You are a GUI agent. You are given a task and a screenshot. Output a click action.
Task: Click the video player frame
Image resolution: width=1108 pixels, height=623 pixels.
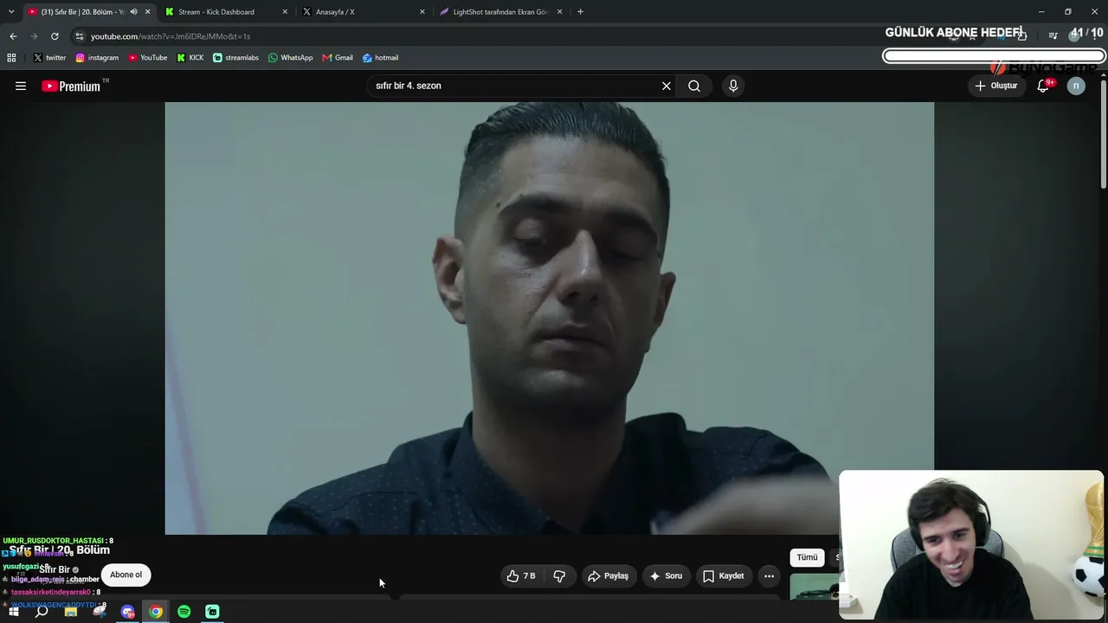click(549, 318)
